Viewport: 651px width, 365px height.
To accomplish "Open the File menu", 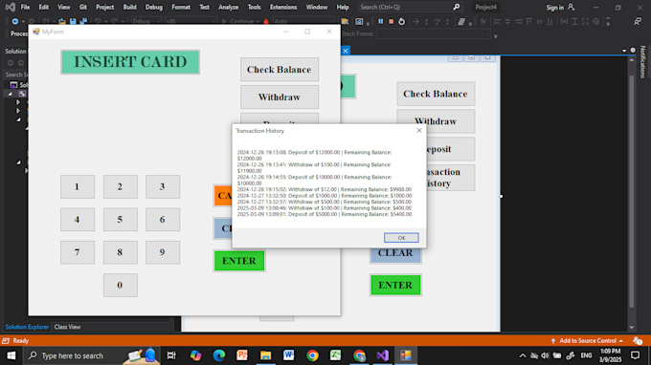I will 25,7.
